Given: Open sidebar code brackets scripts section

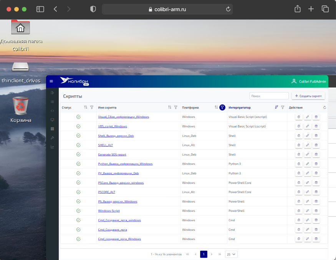Looking at the screenshot, I should pos(52,111).
